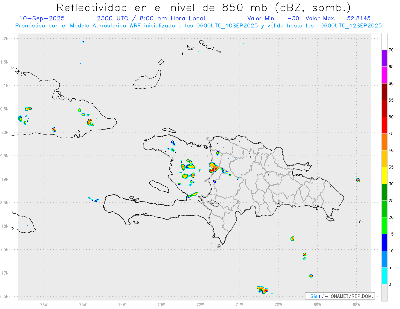
Task: Click the '2300 UTC / 8:00 pm Hora Local' text
Action: click(x=151, y=18)
